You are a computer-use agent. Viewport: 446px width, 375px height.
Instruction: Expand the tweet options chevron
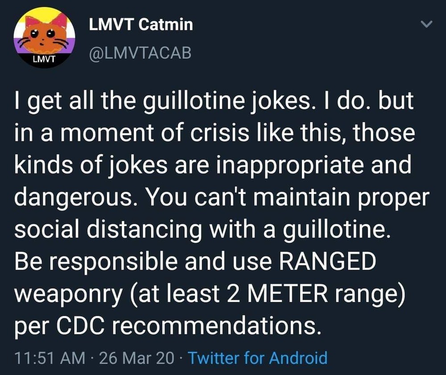coord(426,25)
